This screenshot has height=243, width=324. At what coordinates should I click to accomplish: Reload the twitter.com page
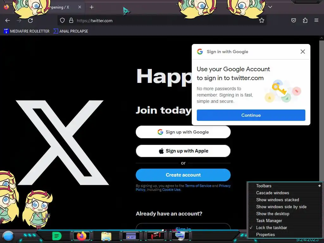tap(30, 21)
